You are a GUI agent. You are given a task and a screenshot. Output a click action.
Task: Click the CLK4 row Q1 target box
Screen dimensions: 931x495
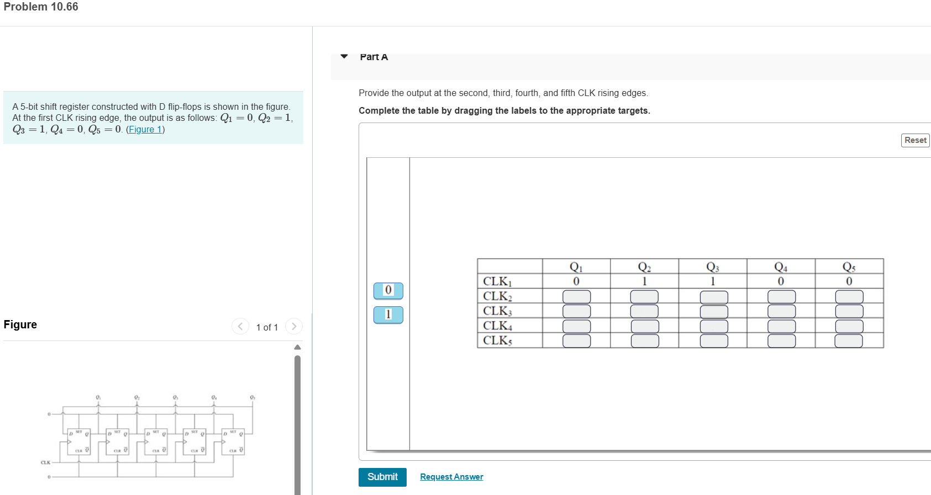576,326
